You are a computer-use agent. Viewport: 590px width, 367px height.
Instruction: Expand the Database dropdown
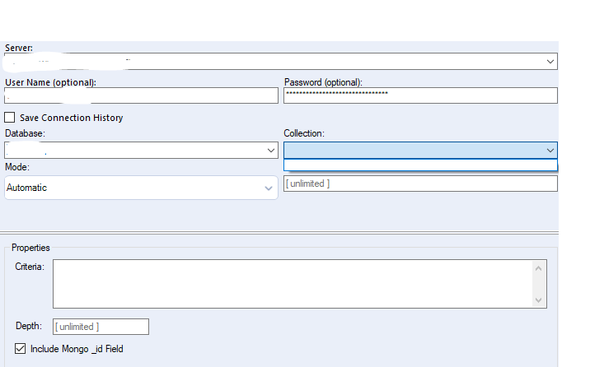click(270, 151)
